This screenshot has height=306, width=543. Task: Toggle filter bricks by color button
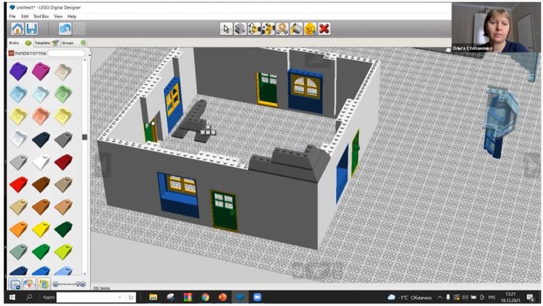point(29,284)
